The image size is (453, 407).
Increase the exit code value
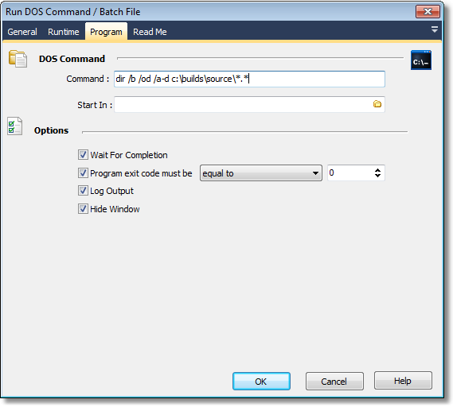point(377,170)
